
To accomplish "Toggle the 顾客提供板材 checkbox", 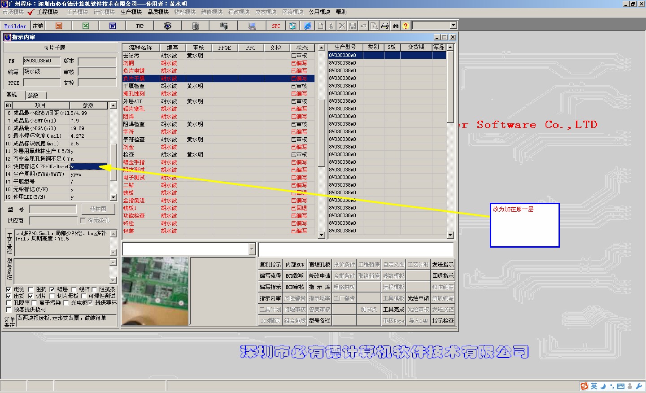I will coord(9,310).
